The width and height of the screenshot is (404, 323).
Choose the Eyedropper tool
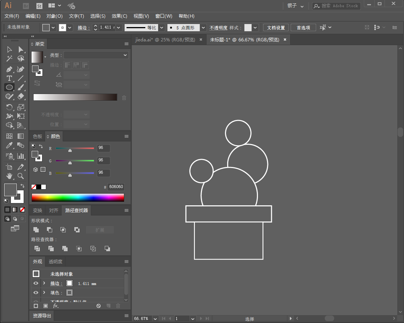point(9,146)
